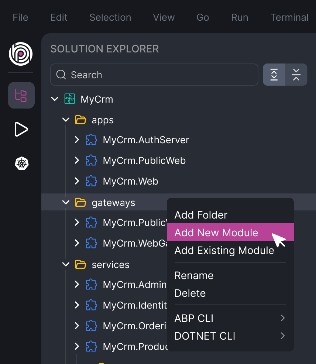Select the MyCrm.Orderi label
This screenshot has width=316, height=364.
point(135,326)
